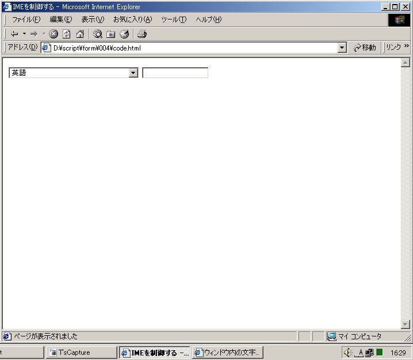Go back using the Back arrow icon

pyautogui.click(x=14, y=34)
